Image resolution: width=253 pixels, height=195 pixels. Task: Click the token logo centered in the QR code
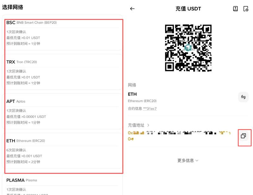[x=188, y=48]
